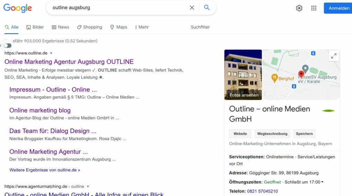Switch to the Maps tab
Viewport: 352px width, 196px height.
119,27
